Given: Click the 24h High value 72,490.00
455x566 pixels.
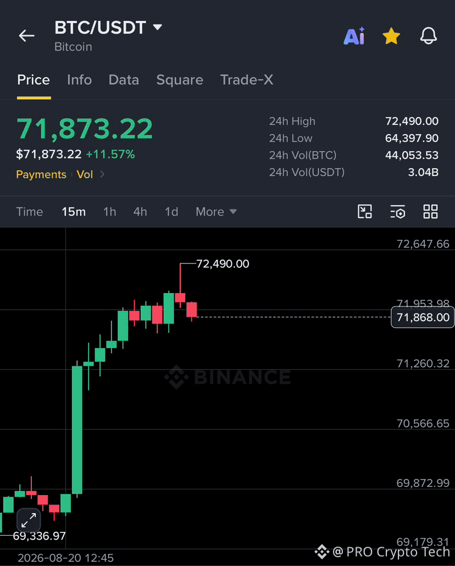Looking at the screenshot, I should click(412, 121).
